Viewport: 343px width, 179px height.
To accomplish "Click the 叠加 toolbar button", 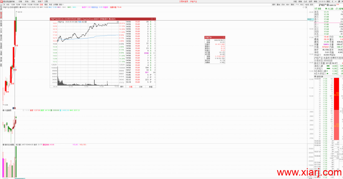I will (278, 4).
